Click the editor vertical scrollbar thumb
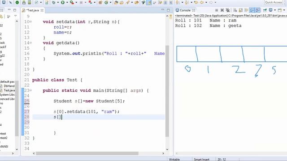Image resolution: width=287 pixels, height=161 pixels. point(167,91)
